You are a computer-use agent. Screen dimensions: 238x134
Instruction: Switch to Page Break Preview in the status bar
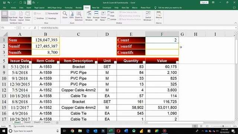[x=207, y=126]
